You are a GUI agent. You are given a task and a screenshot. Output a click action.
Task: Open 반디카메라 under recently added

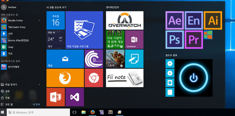click(x=21, y=67)
